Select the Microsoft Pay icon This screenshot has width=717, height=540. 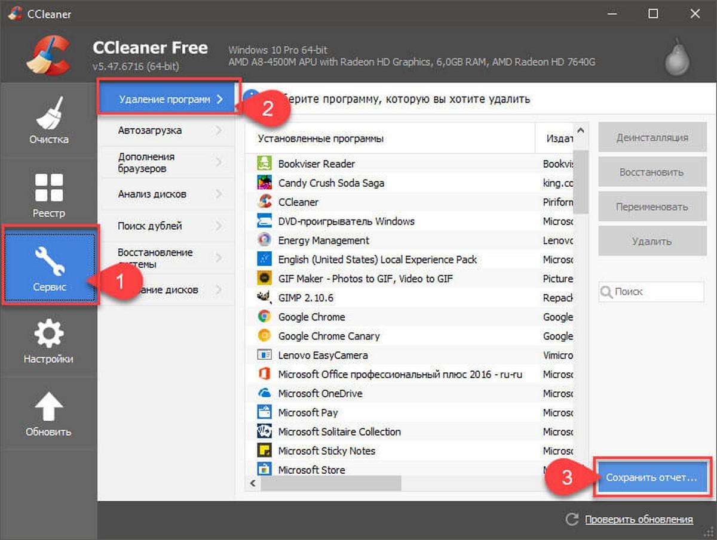(x=264, y=412)
